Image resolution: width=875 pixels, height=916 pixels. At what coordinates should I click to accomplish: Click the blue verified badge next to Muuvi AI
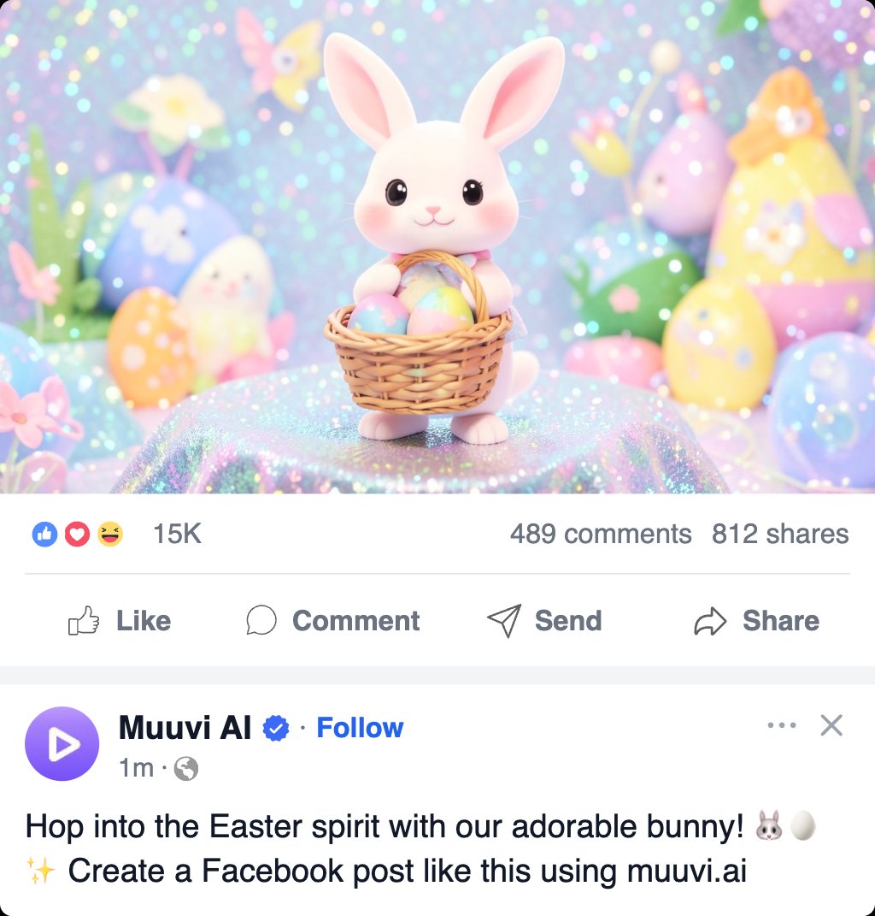click(x=273, y=727)
